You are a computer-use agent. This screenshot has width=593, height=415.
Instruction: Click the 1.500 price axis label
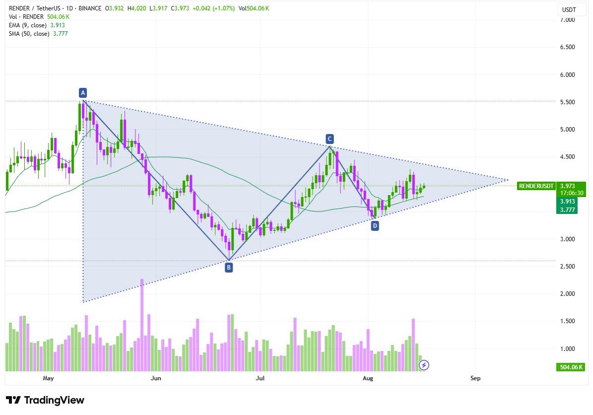[x=567, y=321]
